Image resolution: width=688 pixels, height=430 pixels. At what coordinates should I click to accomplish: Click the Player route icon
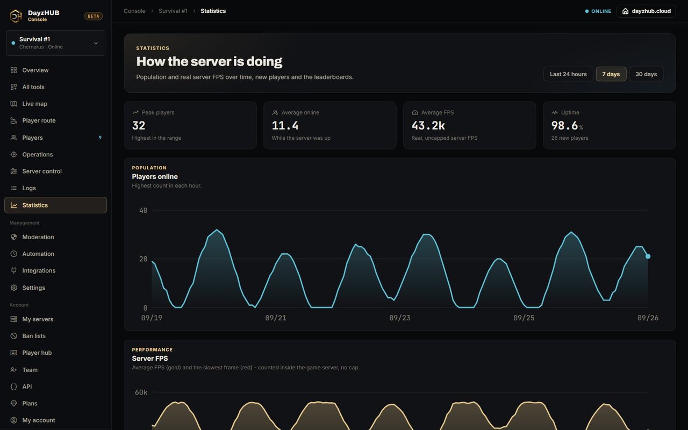14,121
